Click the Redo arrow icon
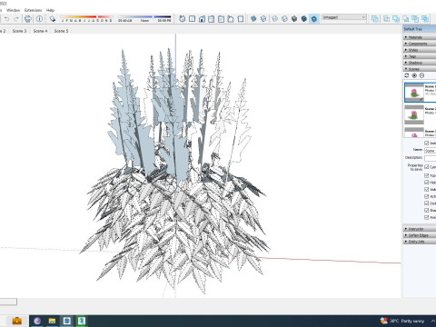Viewport: 436px width, 327px height. tap(16, 19)
